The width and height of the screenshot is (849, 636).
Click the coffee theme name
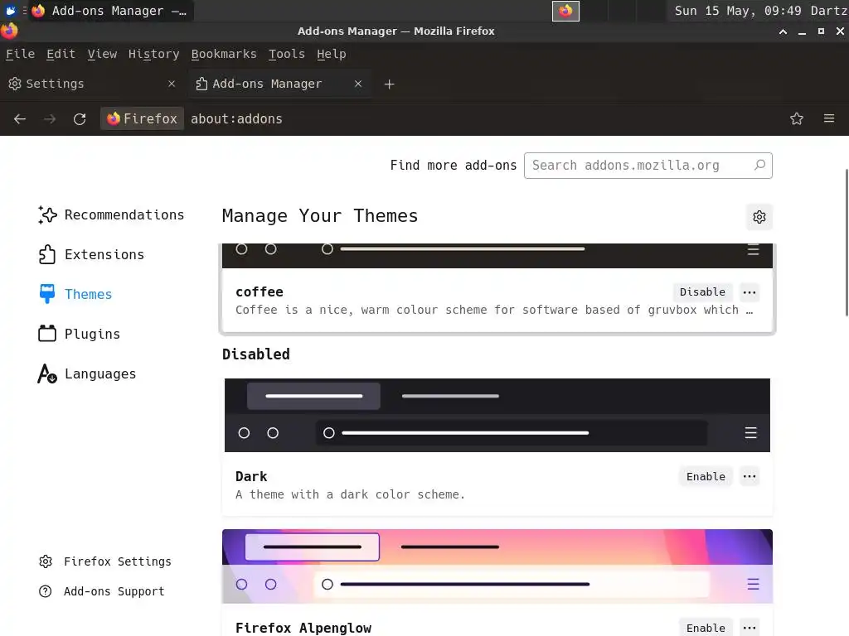260,292
